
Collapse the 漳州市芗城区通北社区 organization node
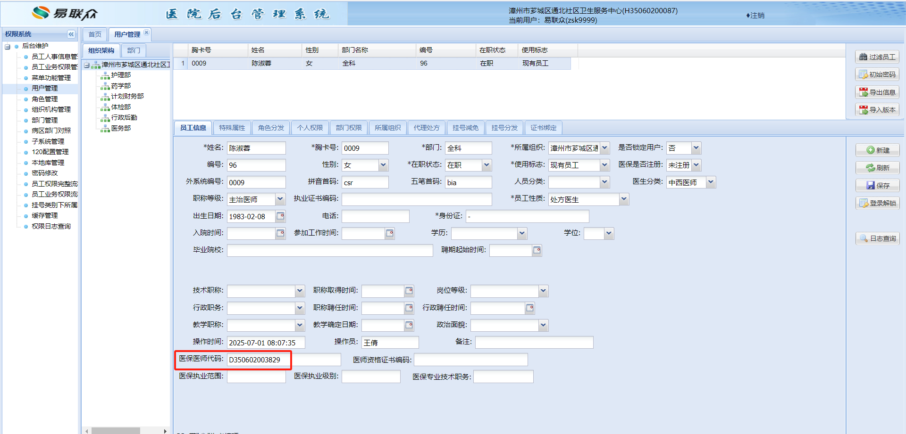point(87,65)
